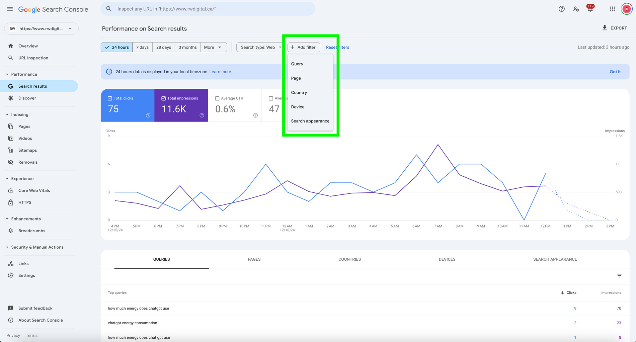Screen dimensions: 636x342
Task: Choose Device from the filter menu
Action: tap(310, 107)
